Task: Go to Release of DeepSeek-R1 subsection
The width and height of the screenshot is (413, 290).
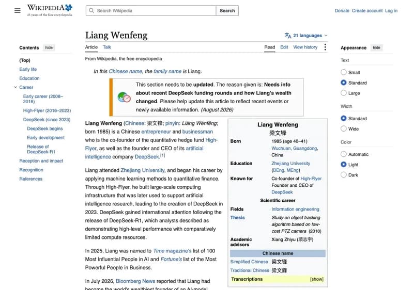Action: (41, 149)
